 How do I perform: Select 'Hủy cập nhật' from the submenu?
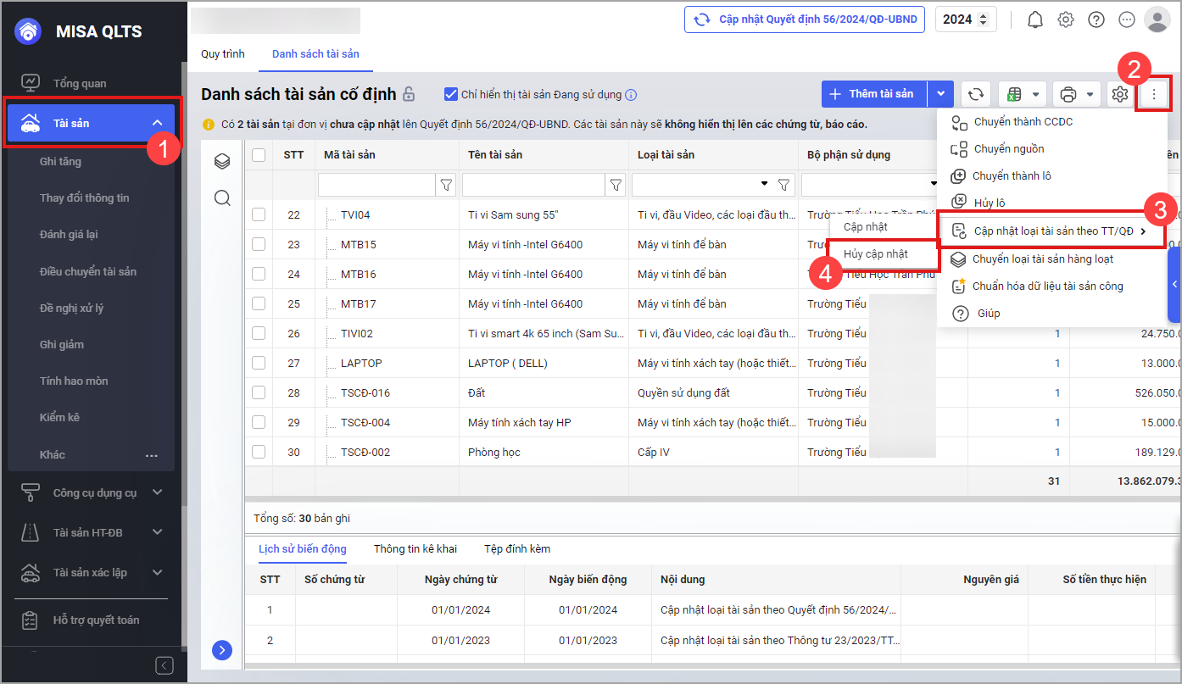pyautogui.click(x=876, y=254)
